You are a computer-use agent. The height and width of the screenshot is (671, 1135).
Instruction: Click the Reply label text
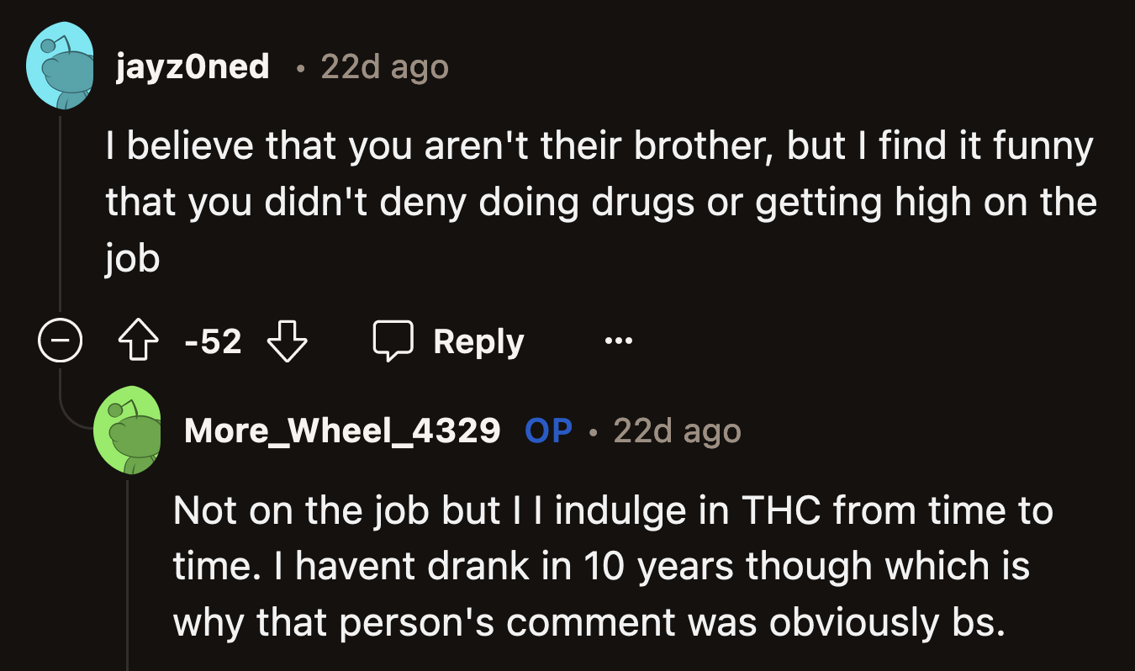pos(478,340)
